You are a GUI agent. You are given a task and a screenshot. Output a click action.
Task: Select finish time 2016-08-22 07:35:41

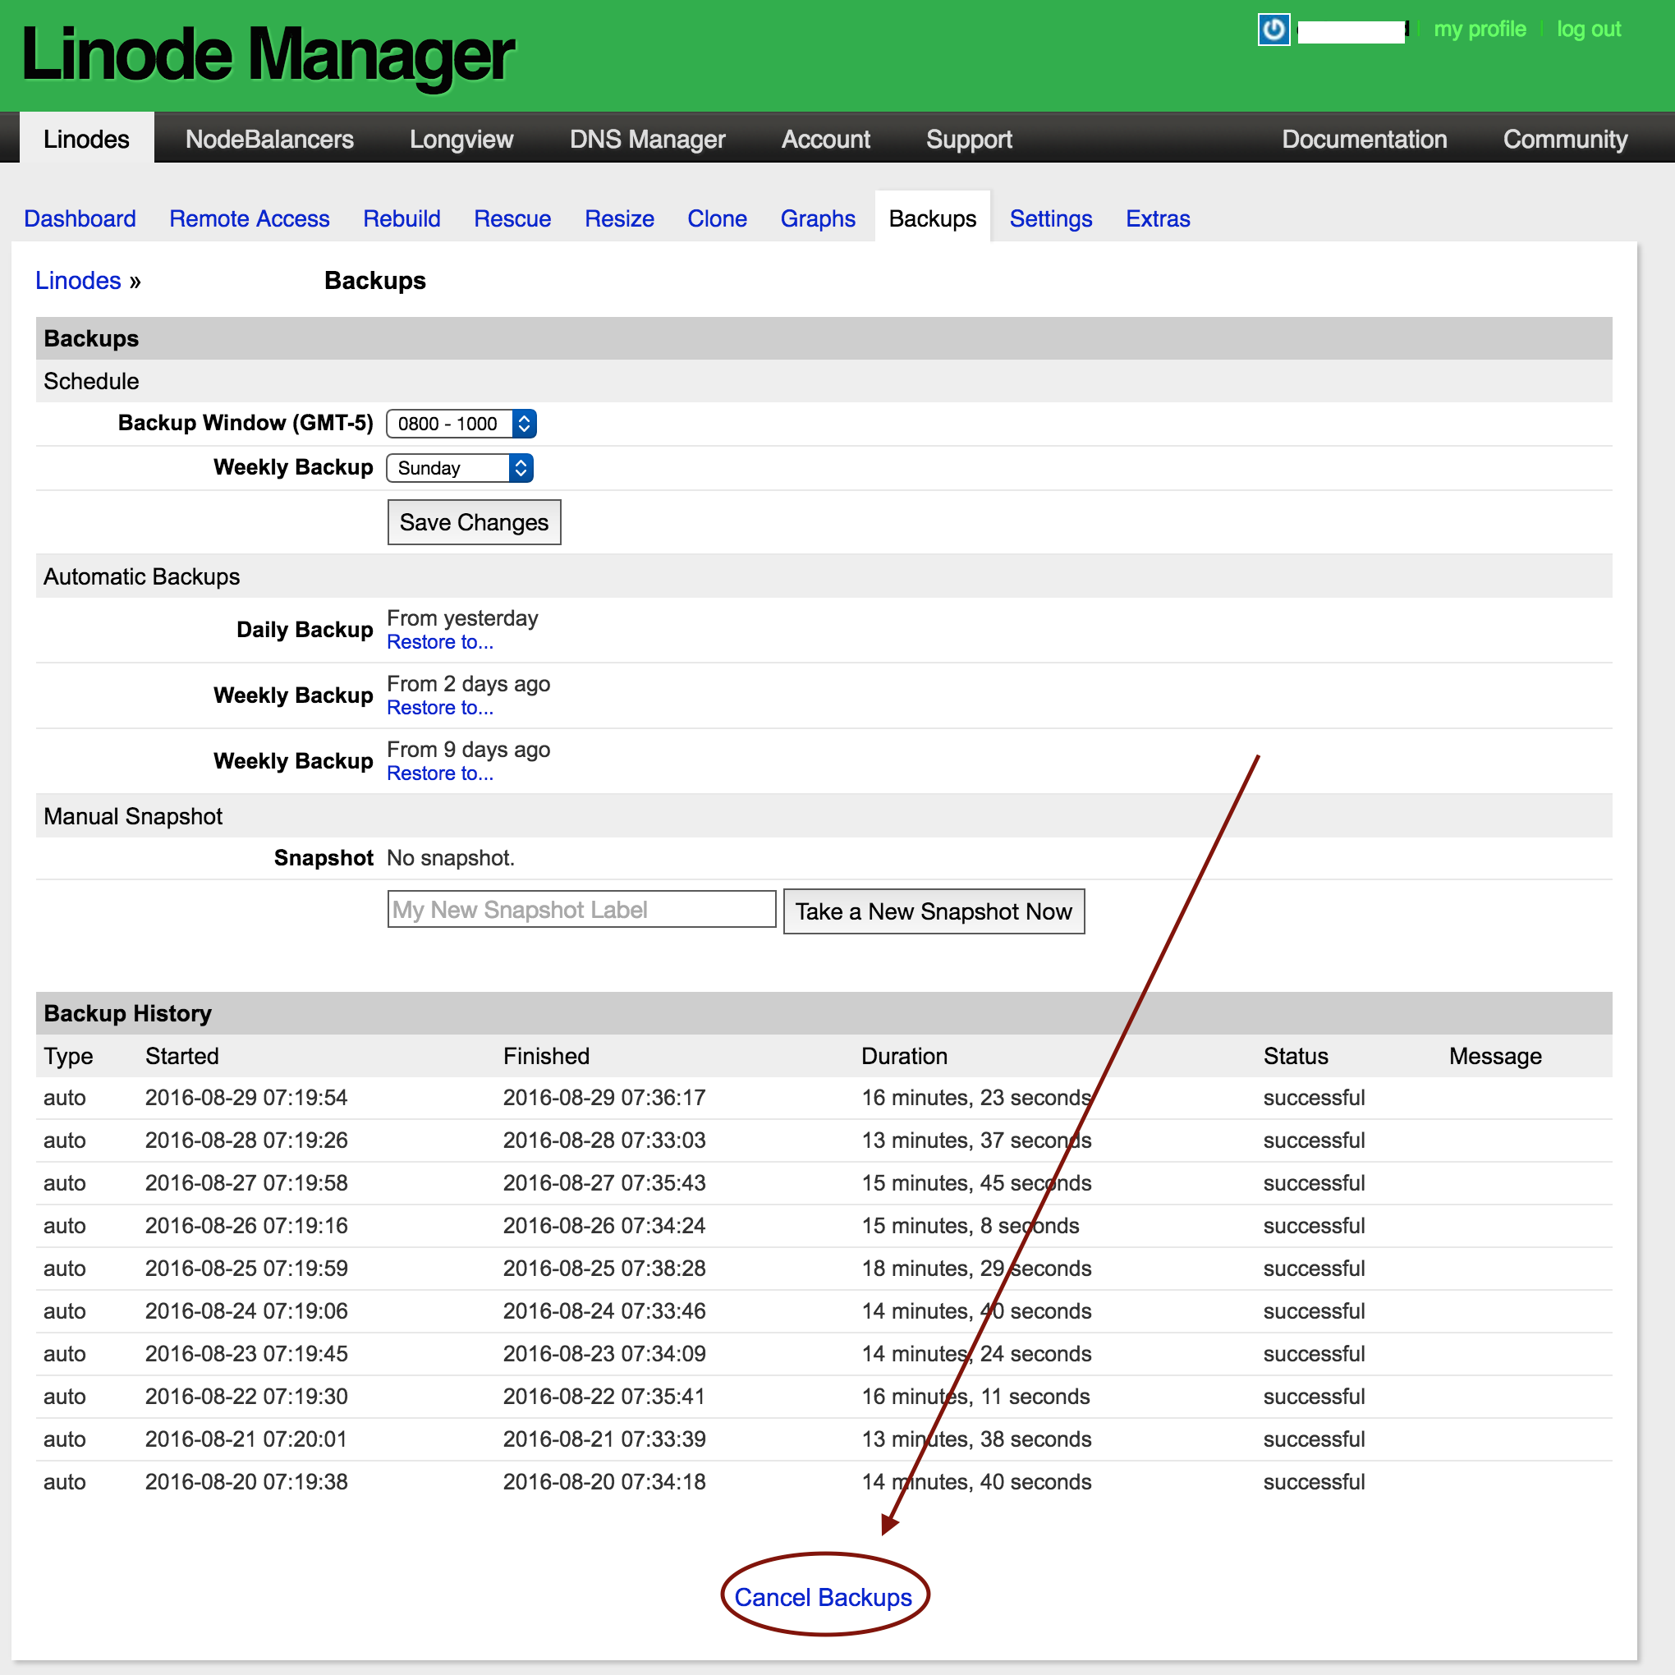pyautogui.click(x=604, y=1397)
